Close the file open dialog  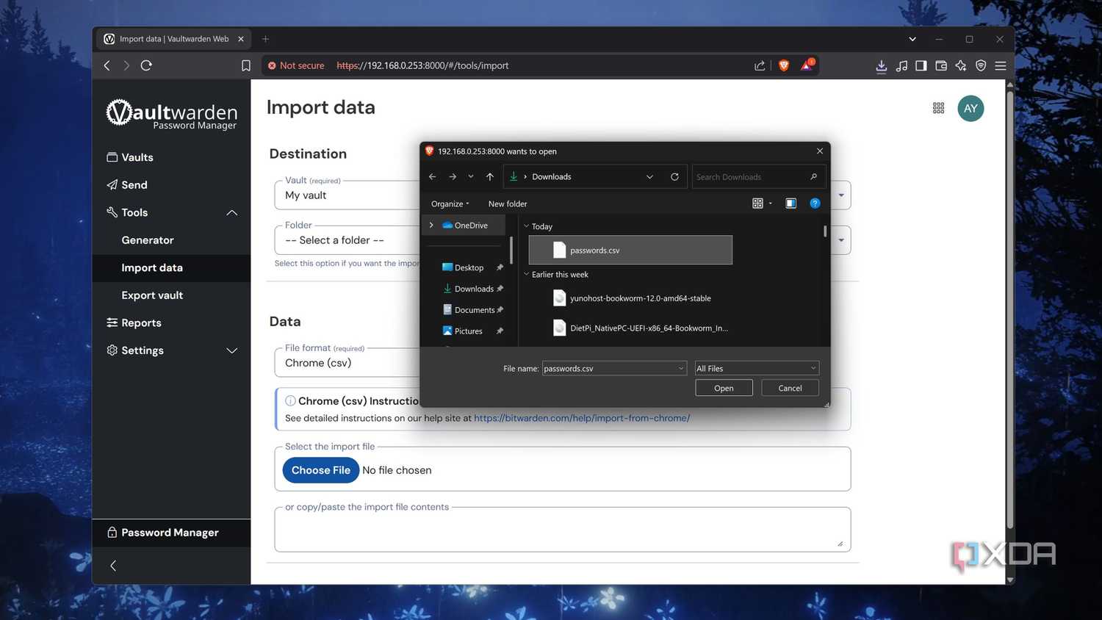click(x=819, y=151)
